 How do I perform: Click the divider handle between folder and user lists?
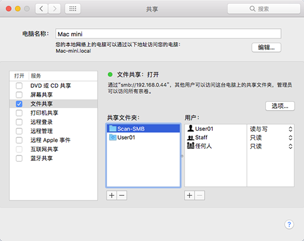point(182,156)
